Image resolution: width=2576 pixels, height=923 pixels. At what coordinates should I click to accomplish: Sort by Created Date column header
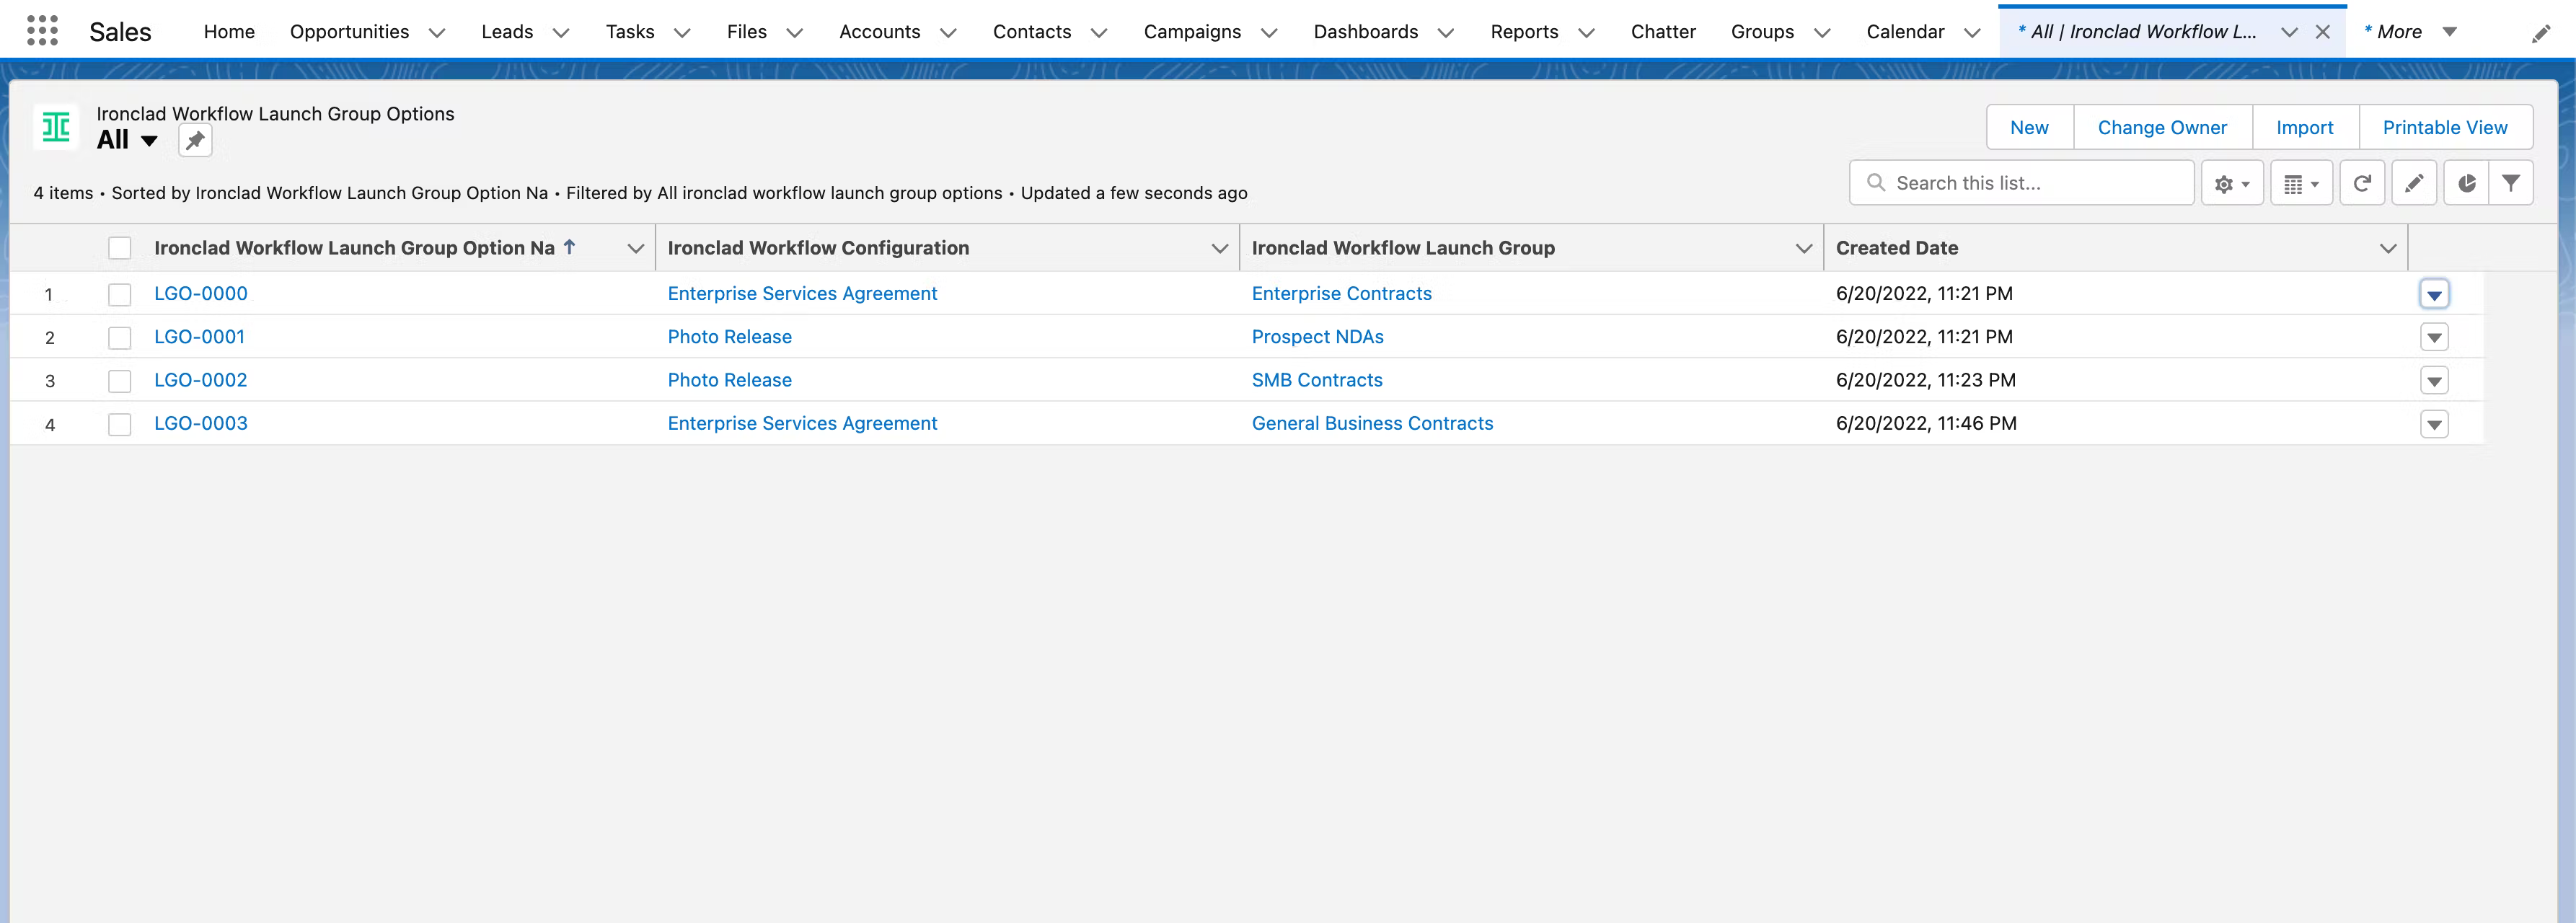(x=1896, y=248)
